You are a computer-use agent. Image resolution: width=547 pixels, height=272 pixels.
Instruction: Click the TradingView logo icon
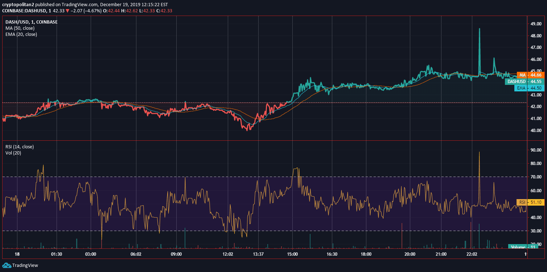6,265
